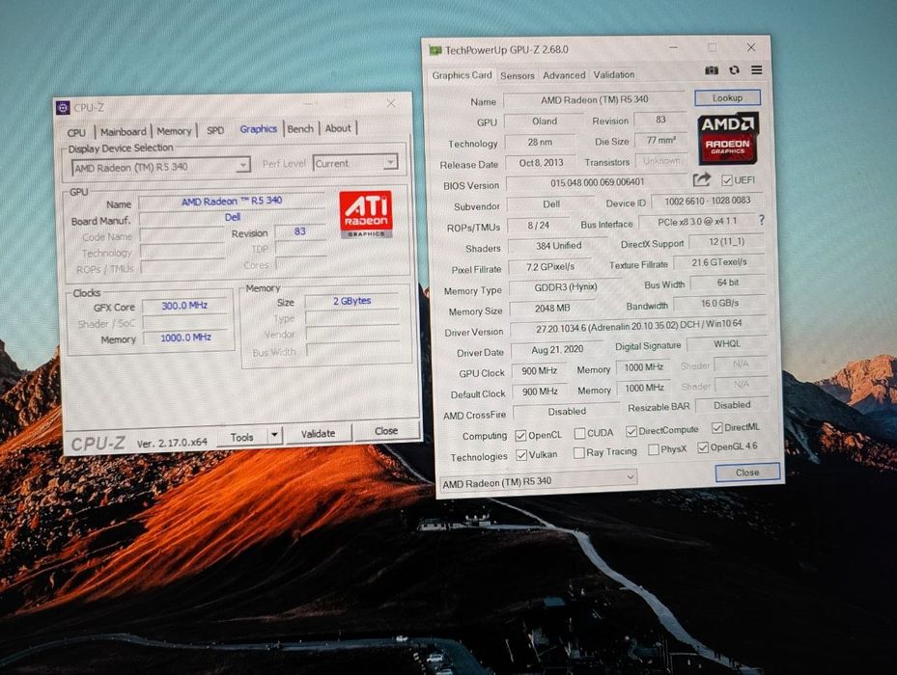Screen dimensions: 897x675
Task: Click the Close button in GPU-Z
Action: pyautogui.click(x=747, y=472)
